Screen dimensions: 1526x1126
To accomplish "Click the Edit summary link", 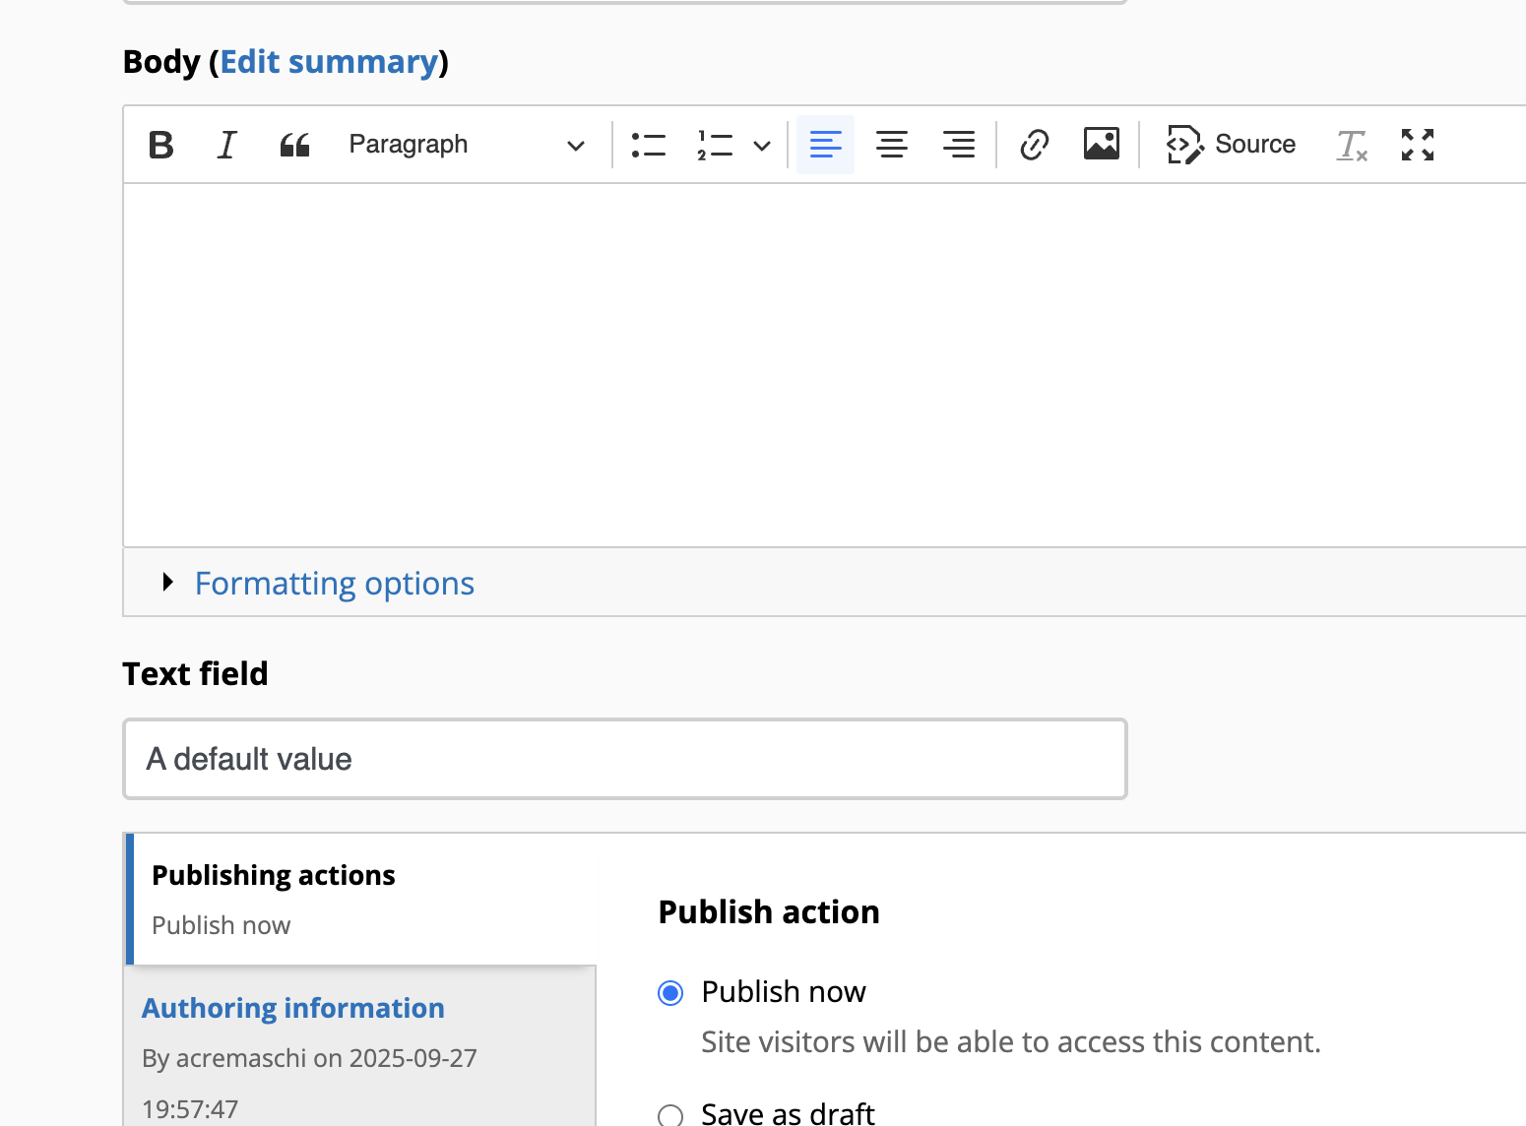I will pos(329,62).
